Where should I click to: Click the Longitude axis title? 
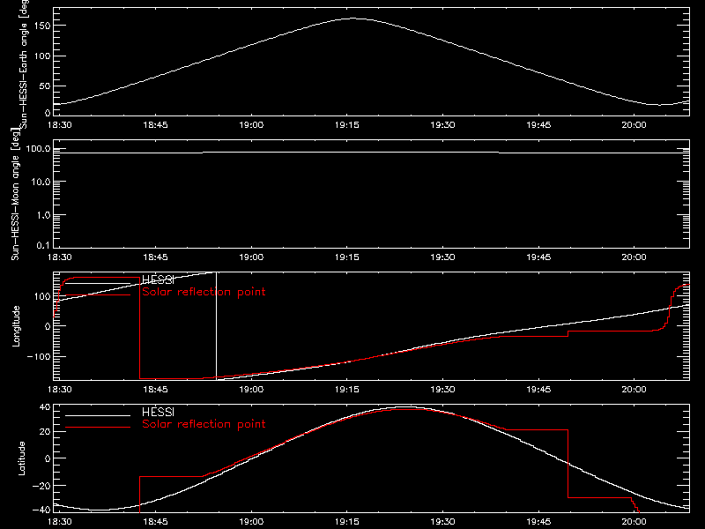coord(16,326)
